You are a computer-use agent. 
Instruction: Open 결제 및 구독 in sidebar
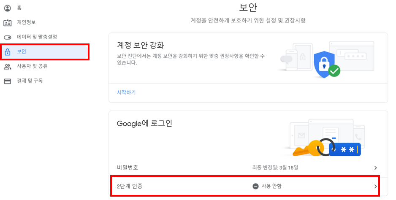click(x=30, y=81)
